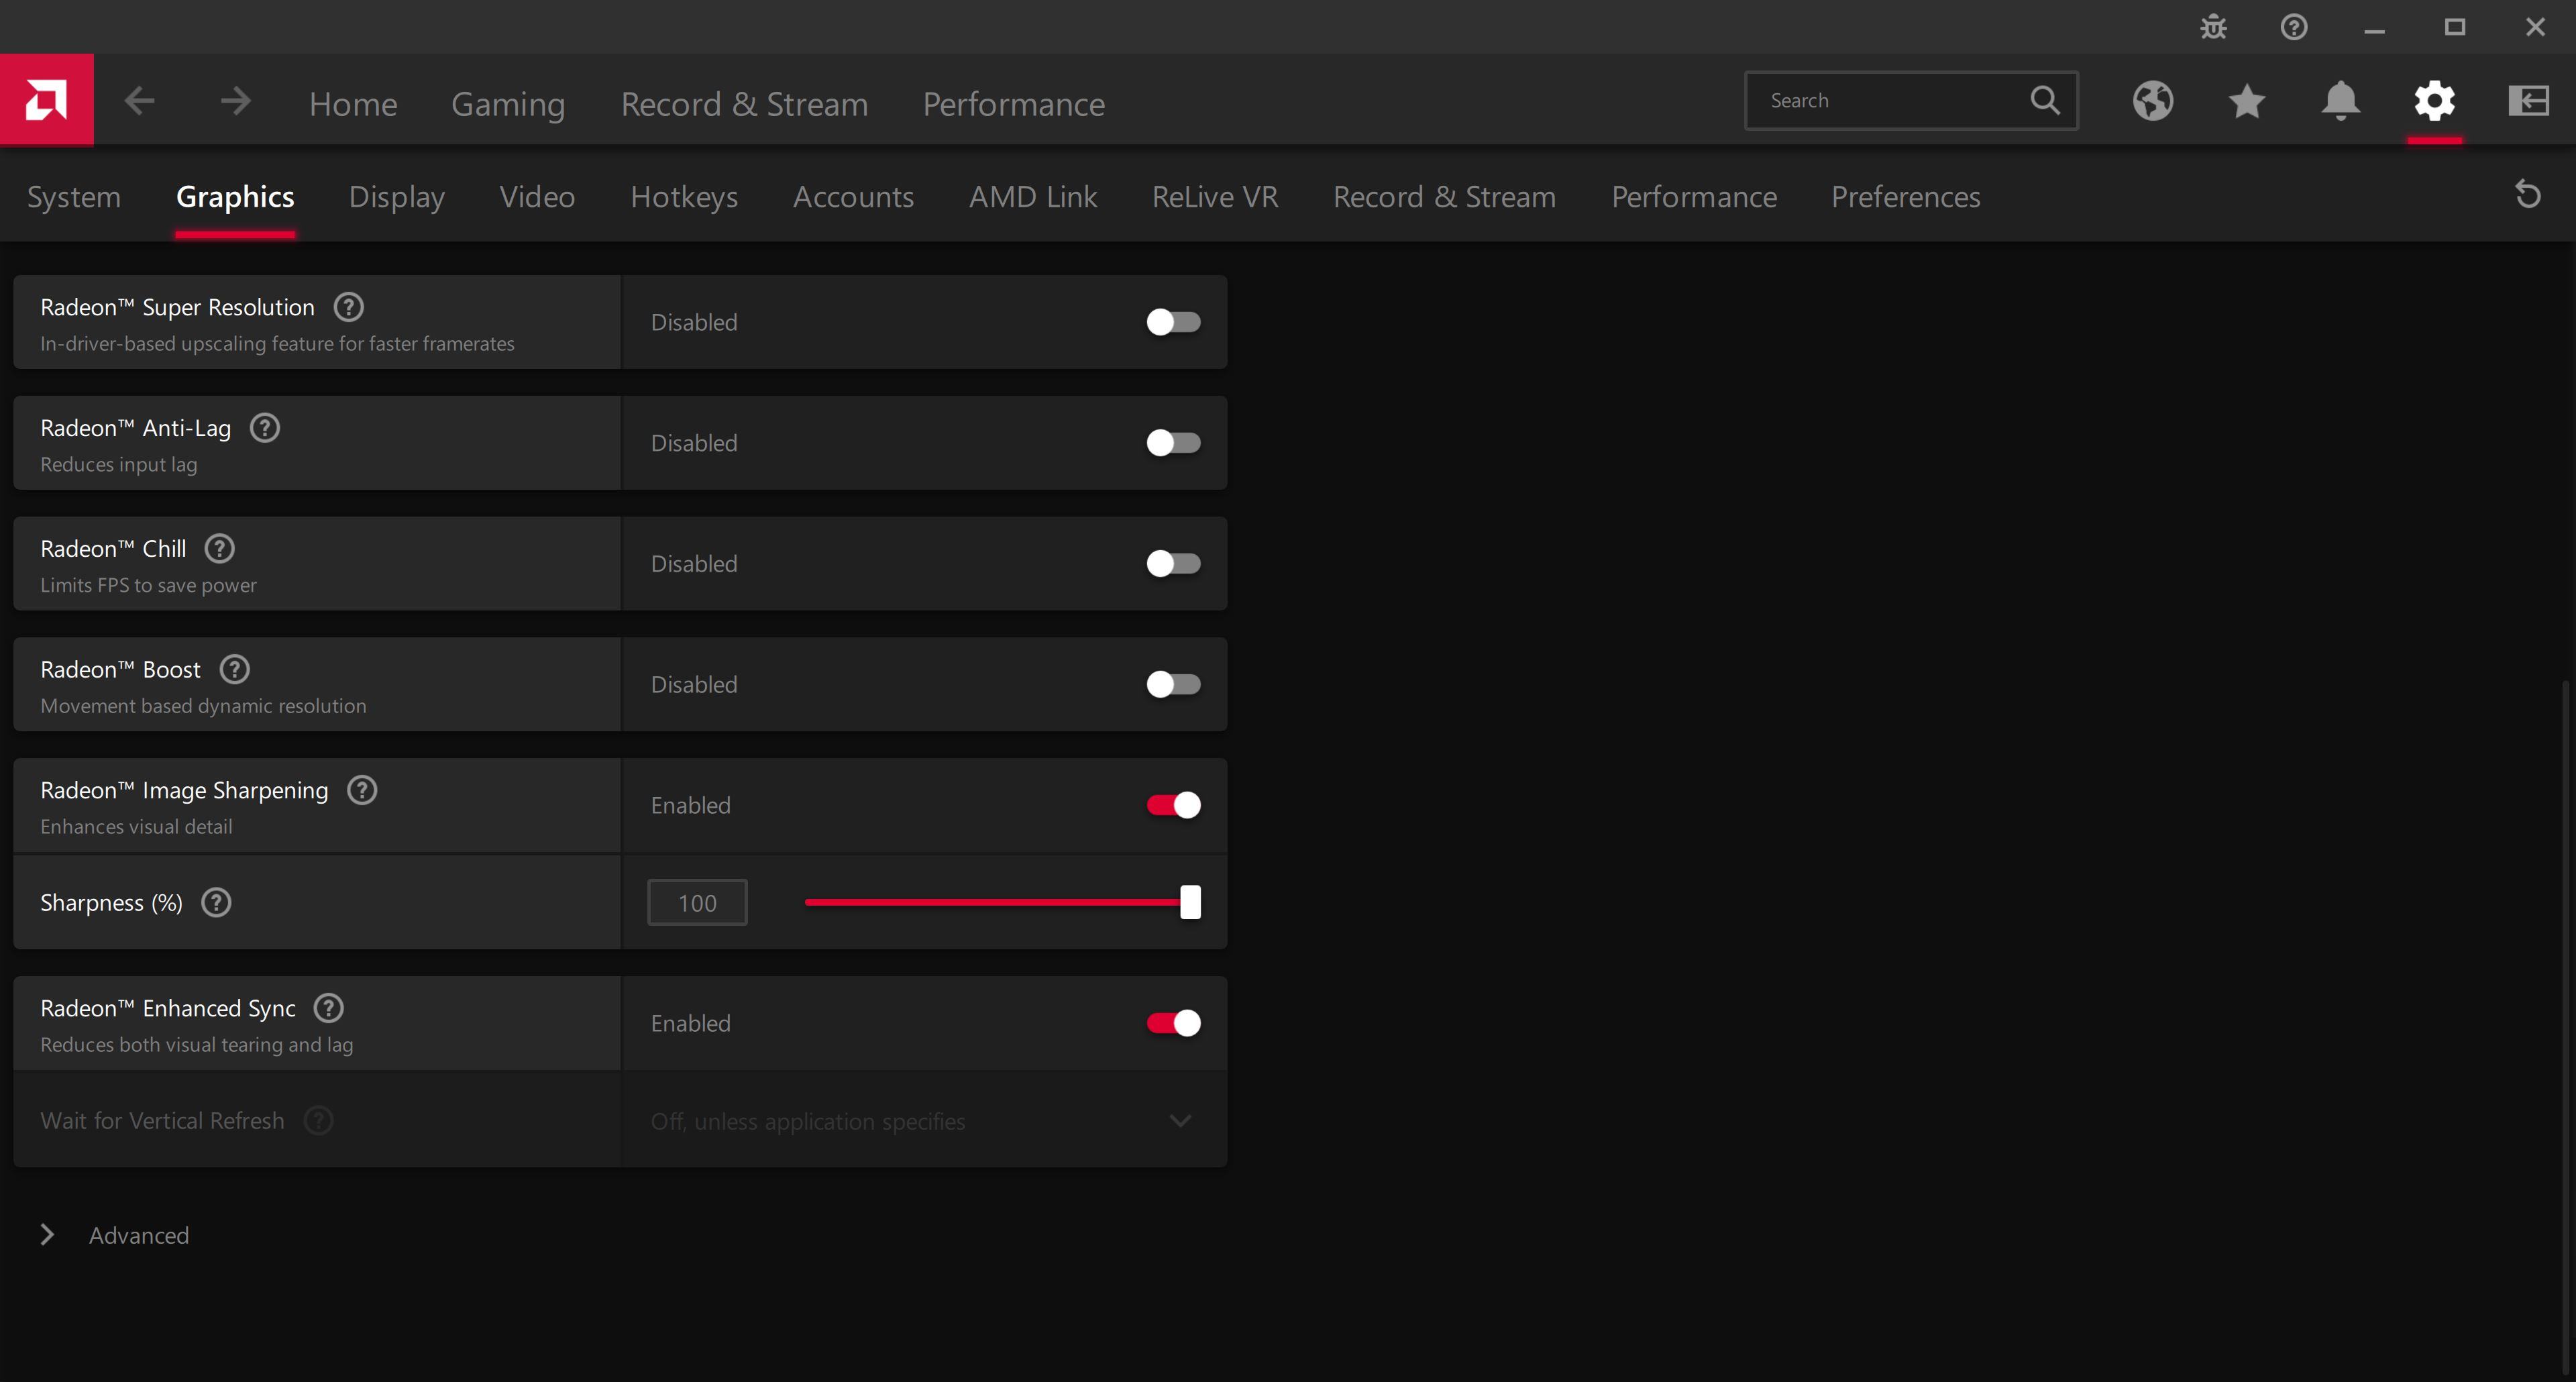Show help for Radeon Image Sharpening

point(362,790)
